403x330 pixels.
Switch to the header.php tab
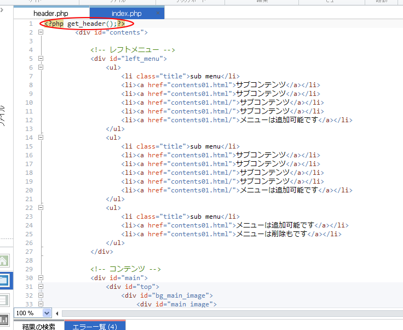[51, 13]
